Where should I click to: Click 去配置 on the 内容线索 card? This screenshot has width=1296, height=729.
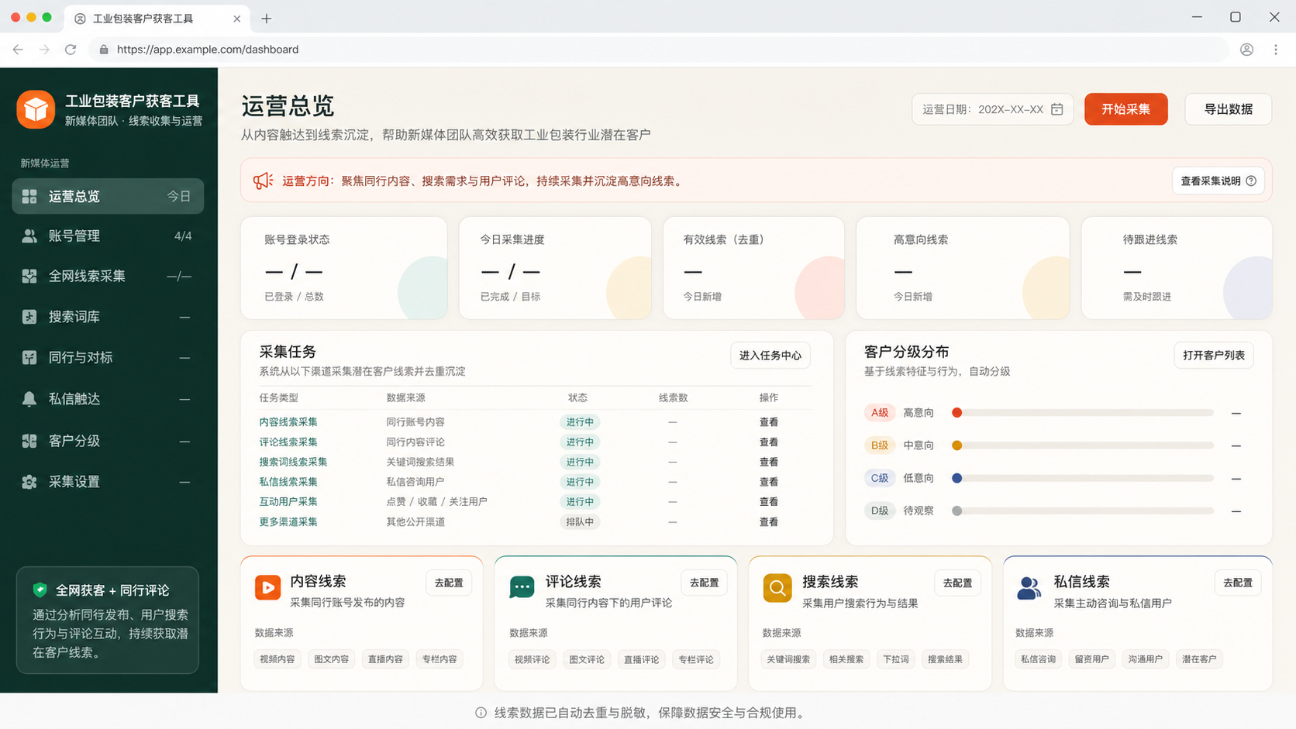449,583
